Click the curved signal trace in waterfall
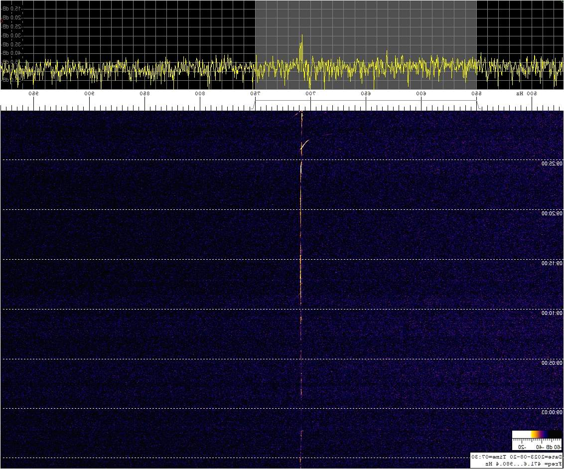This screenshot has height=469, width=564. point(305,144)
